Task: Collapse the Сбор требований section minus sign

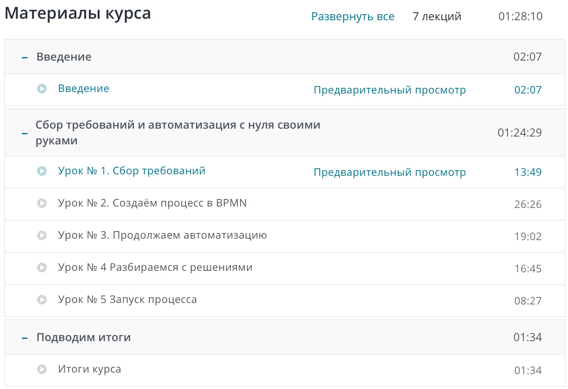Action: (25, 134)
